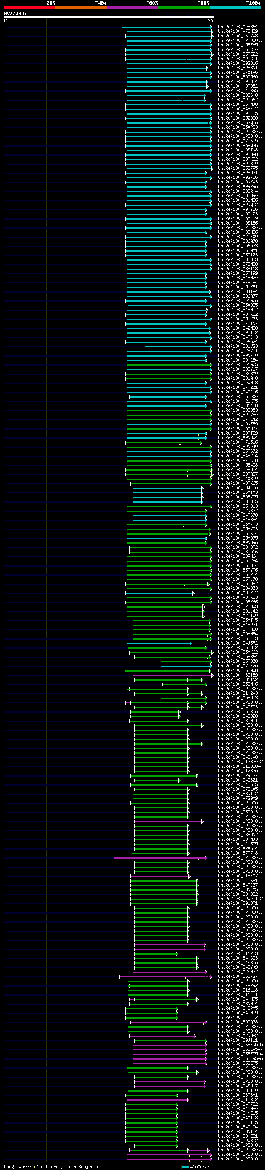265x1170 pixels.
Task: Click the purple ~60% identity legend segment
Action: click(133, 7)
